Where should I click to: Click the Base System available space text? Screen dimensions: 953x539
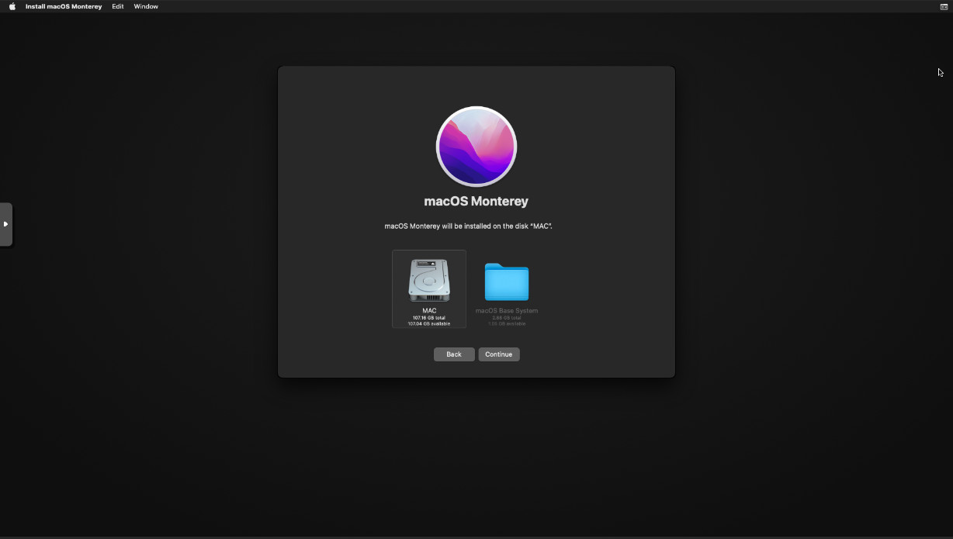506,324
